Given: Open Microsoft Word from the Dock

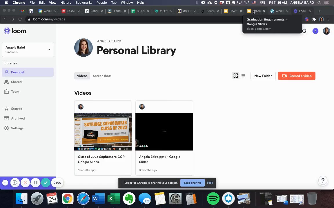Looking at the screenshot, I should click(98, 199).
